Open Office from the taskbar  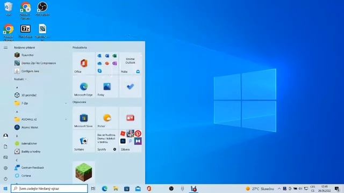[x=149, y=189]
